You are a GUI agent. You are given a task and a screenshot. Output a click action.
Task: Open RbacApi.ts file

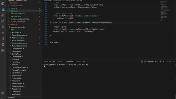coord(16,81)
